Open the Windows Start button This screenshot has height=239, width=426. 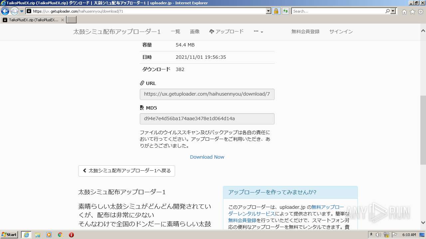click(x=9, y=235)
